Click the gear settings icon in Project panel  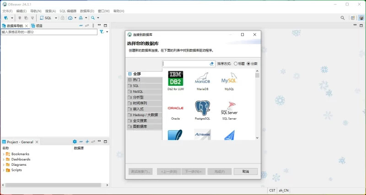tap(75, 142)
